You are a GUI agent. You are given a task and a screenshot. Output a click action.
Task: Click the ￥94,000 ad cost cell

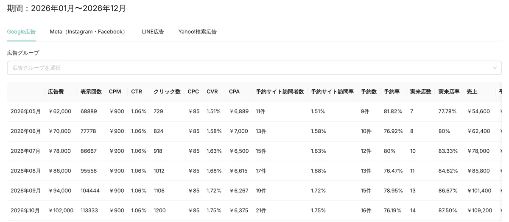coord(59,191)
